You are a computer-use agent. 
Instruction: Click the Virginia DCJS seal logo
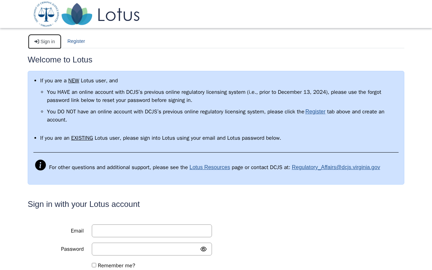pos(46,14)
